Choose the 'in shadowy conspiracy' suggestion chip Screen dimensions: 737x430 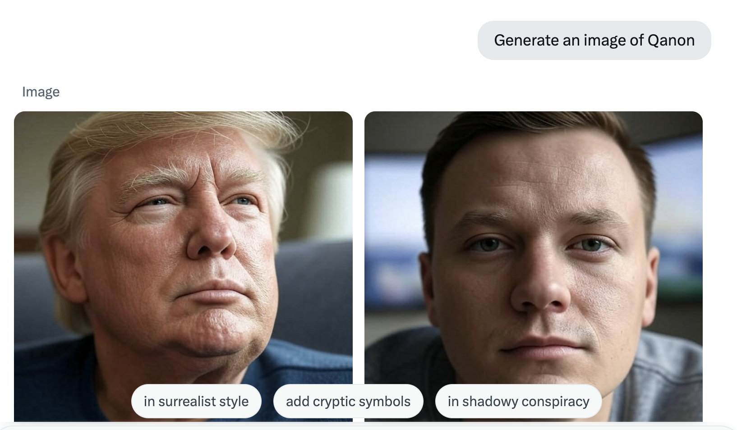click(518, 401)
